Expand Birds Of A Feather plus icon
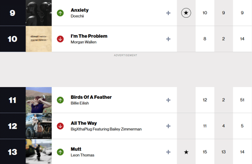The image size is (252, 164). (168, 100)
